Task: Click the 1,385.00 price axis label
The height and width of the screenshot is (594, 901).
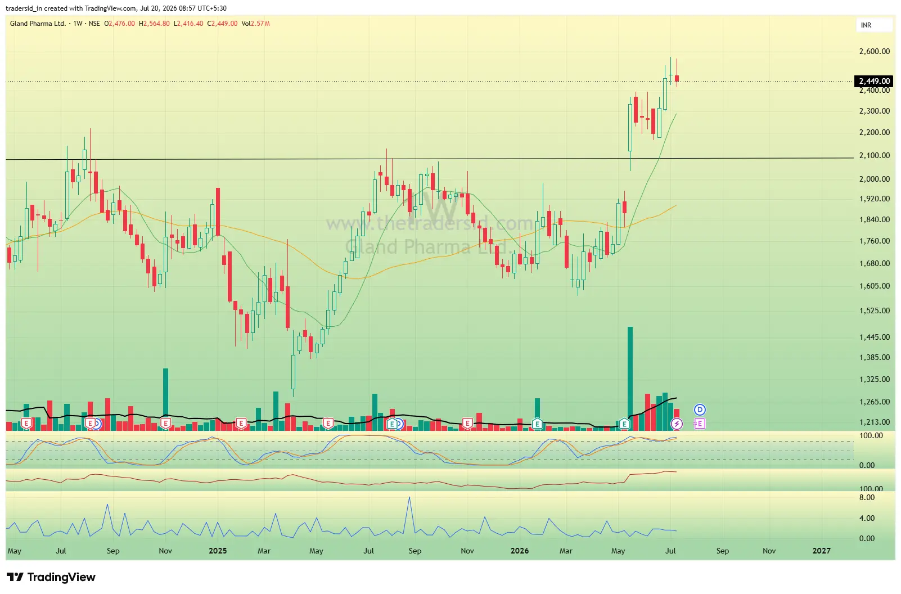Action: coord(875,357)
